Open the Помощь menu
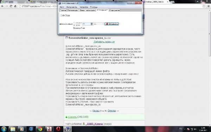 pyautogui.click(x=94, y=7)
